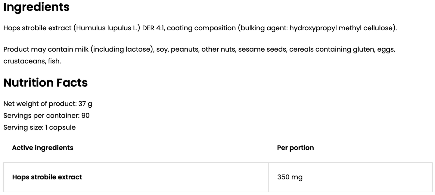Click the Product may contain milk sentence
Image resolution: width=435 pixels, height=195 pixels.
[x=199, y=55]
